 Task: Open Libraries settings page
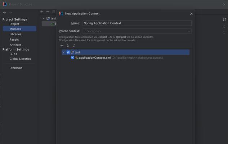[x=15, y=34]
